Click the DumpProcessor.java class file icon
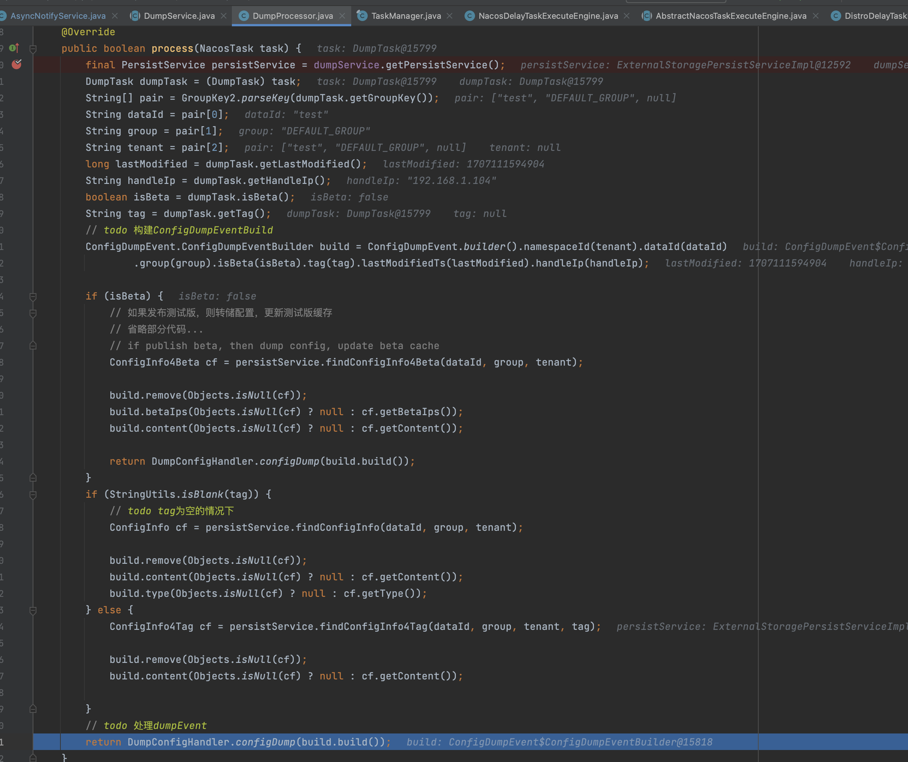Image resolution: width=908 pixels, height=762 pixels. [x=244, y=16]
